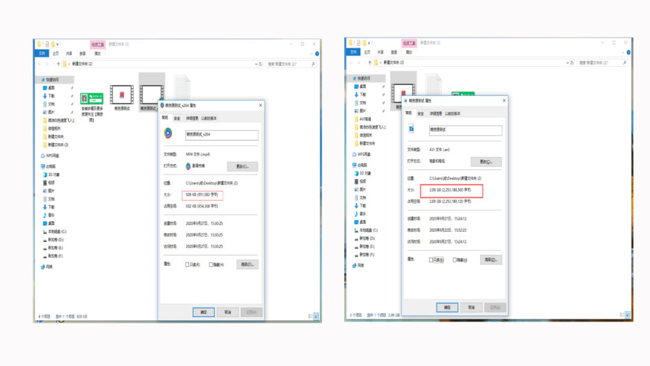Toggle 只读 checkbox in x264 properties dialog
The width and height of the screenshot is (650, 366).
[186, 264]
